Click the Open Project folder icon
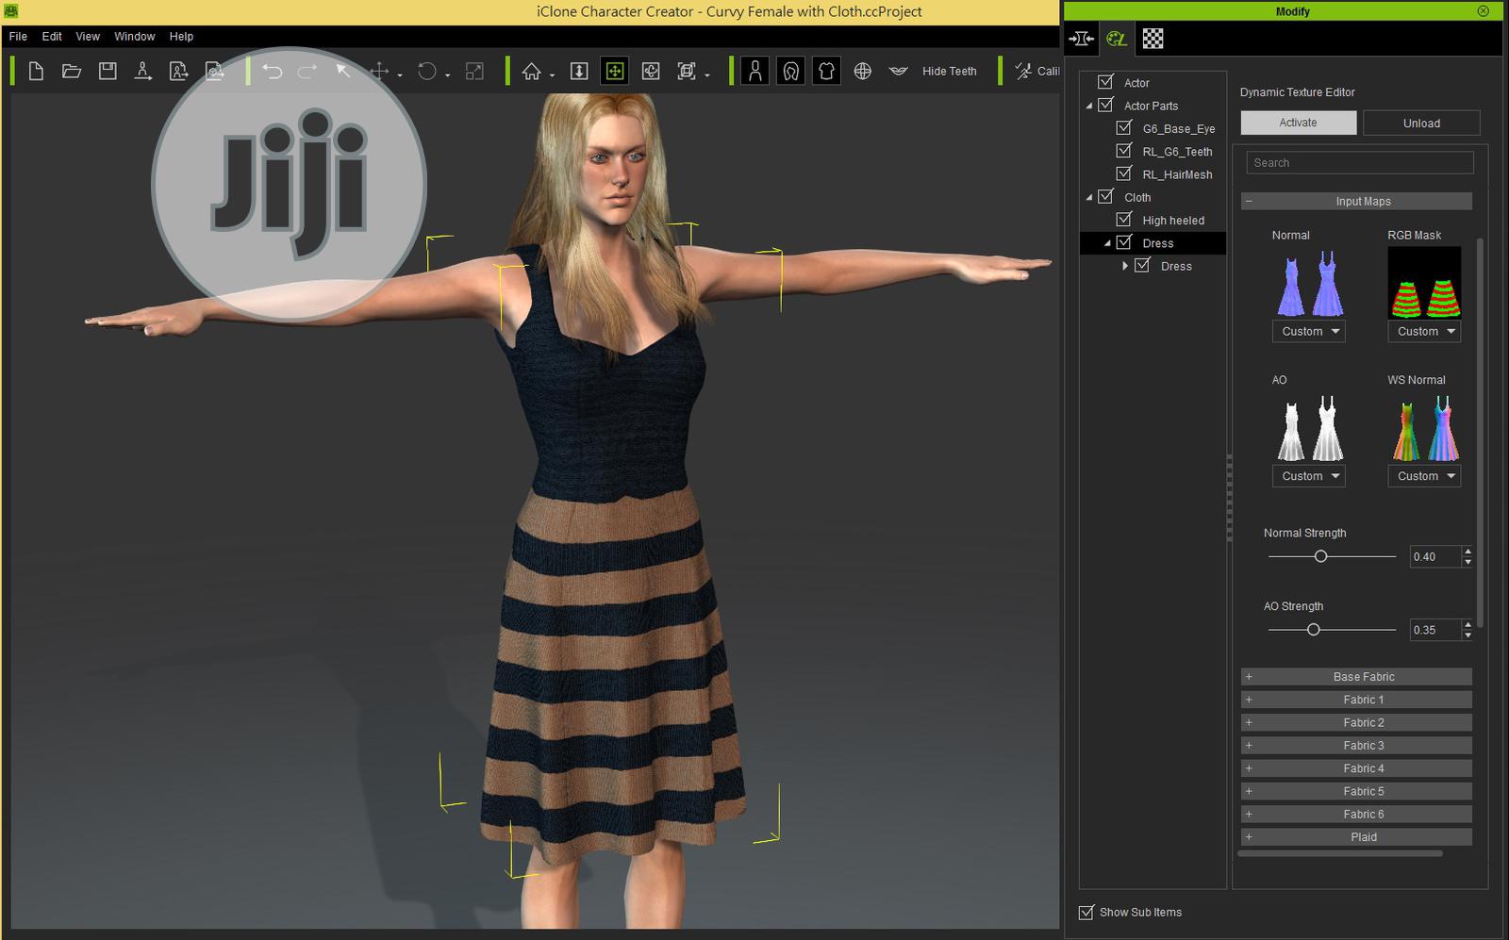 pos(72,72)
